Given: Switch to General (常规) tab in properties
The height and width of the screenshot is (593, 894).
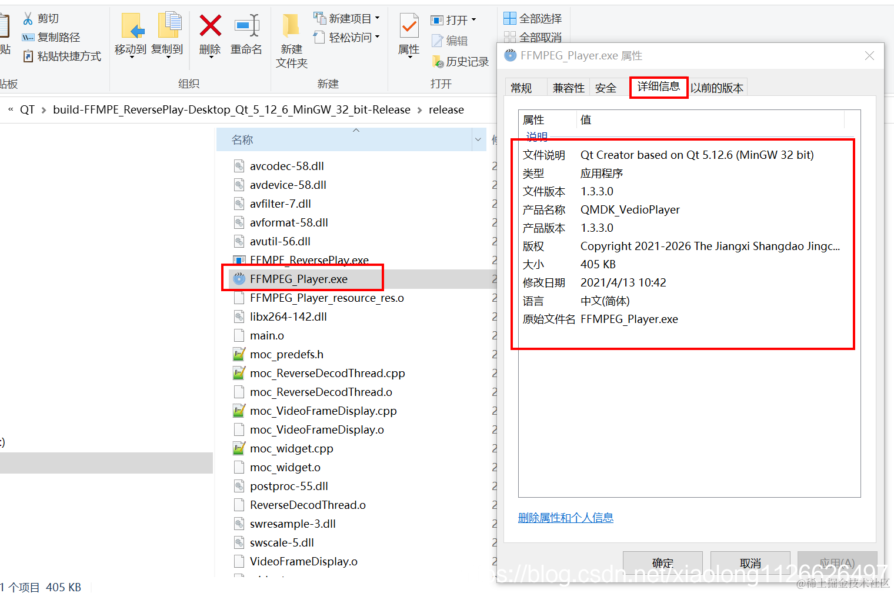Looking at the screenshot, I should point(521,88).
